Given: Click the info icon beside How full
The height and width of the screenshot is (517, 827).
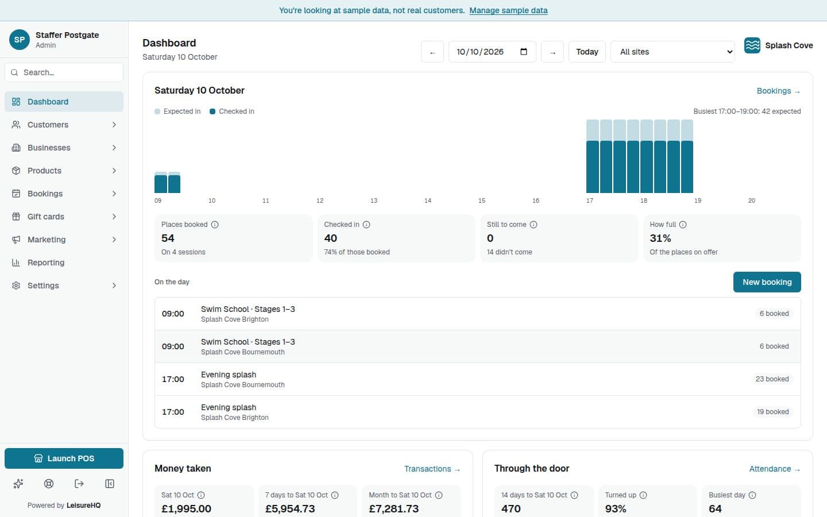Looking at the screenshot, I should pyautogui.click(x=683, y=225).
